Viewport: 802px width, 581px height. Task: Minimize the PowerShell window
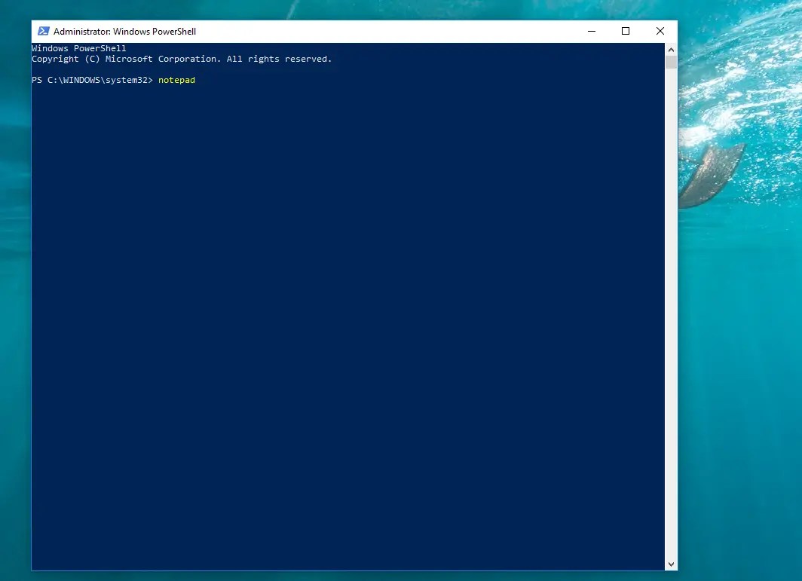coord(591,31)
